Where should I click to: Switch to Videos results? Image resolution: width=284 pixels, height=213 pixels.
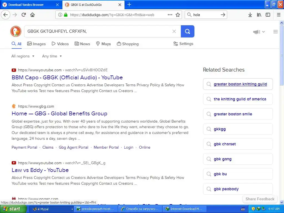tap(60, 44)
